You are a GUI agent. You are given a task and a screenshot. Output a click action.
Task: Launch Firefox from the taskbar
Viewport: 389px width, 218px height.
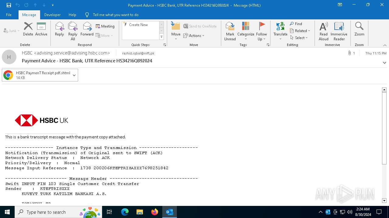point(155,212)
